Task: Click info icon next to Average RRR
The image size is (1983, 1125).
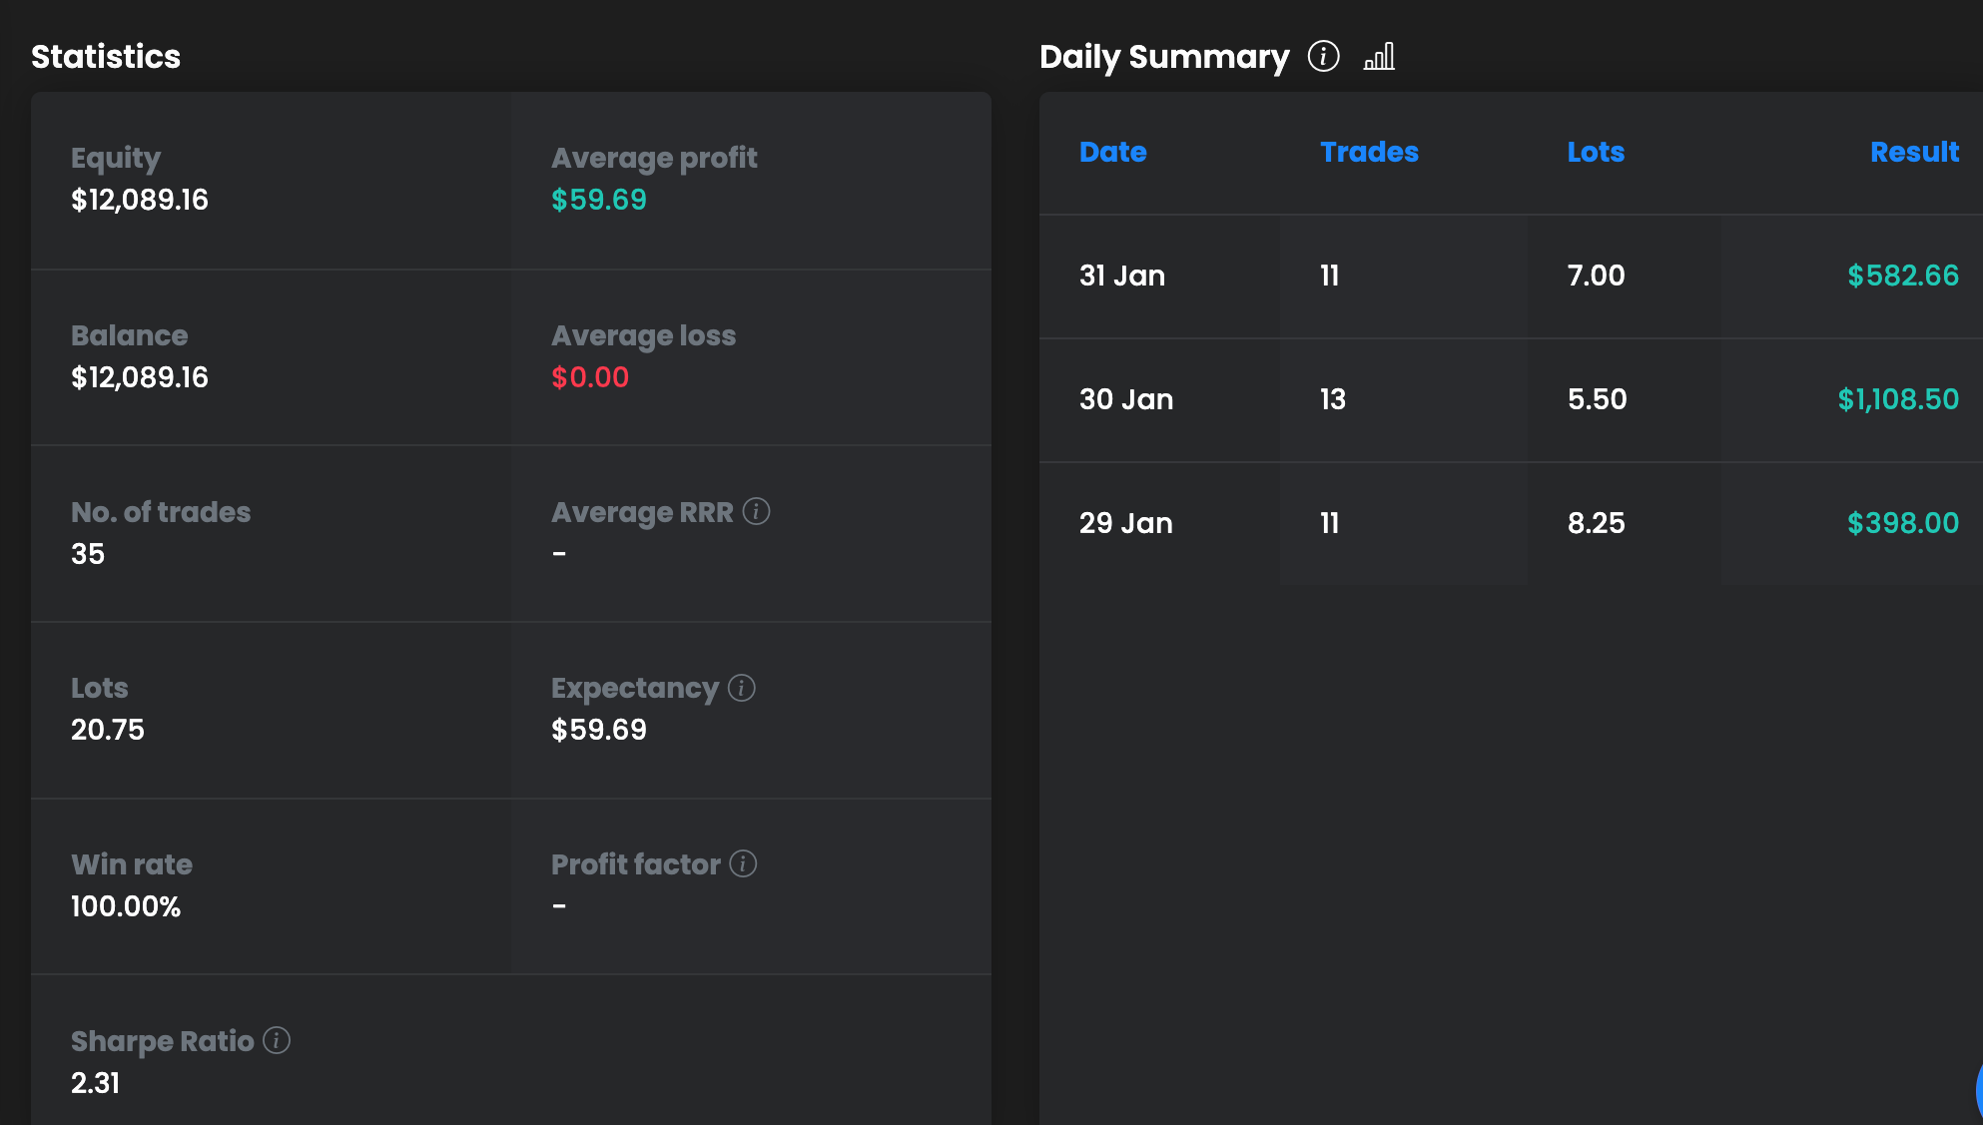Action: pos(756,511)
